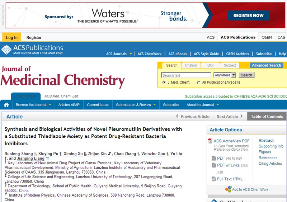Open author Xiuying Pu's link
This screenshot has width=287, height=202.
[48, 154]
